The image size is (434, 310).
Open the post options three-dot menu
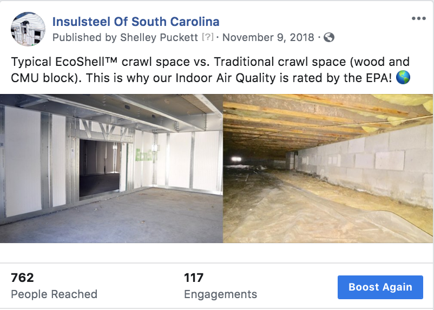point(418,19)
